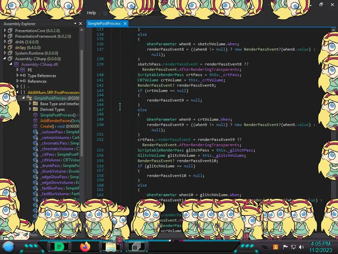
Task: Click the Derived Types folder icon
Action: click(35, 109)
